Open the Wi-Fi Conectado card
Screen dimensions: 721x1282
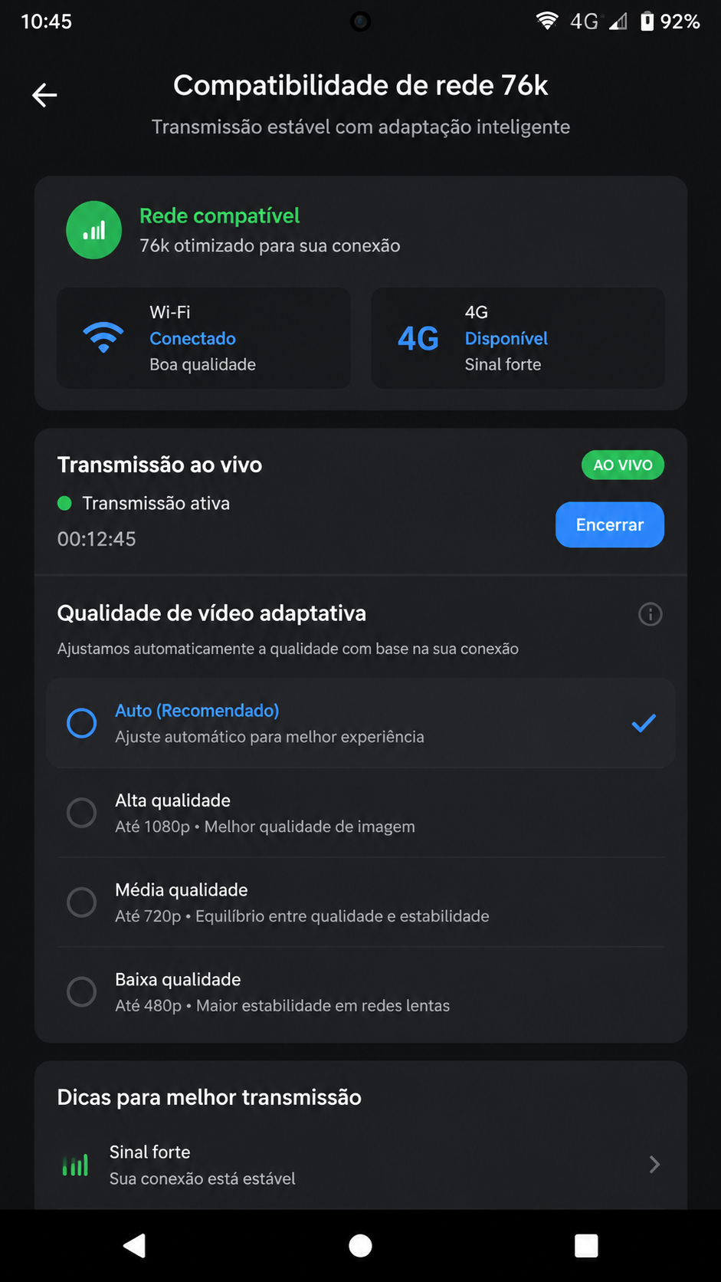pyautogui.click(x=204, y=338)
